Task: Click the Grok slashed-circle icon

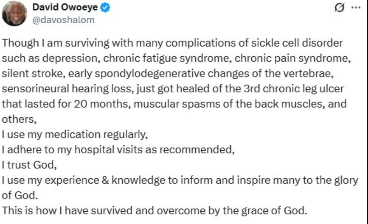Action: [339, 8]
